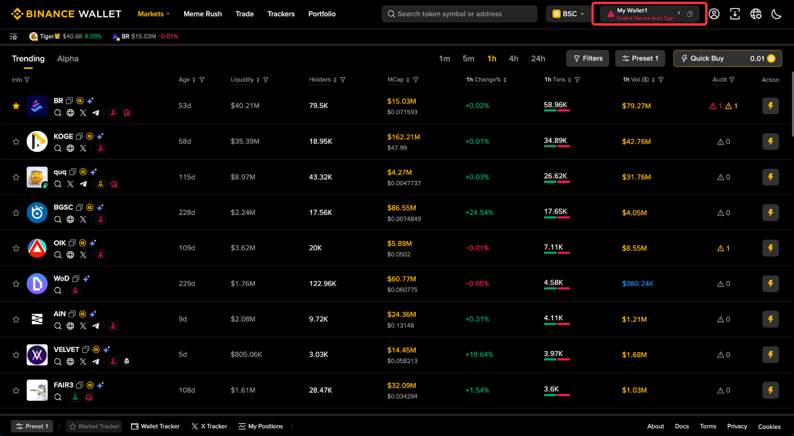Screen dimensions: 794x436
Task: Click the AIN row Telegram icon
Action: (x=96, y=326)
